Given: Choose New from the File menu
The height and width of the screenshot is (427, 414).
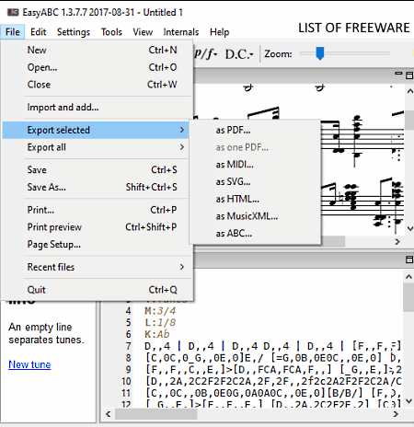Looking at the screenshot, I should click(98, 50).
